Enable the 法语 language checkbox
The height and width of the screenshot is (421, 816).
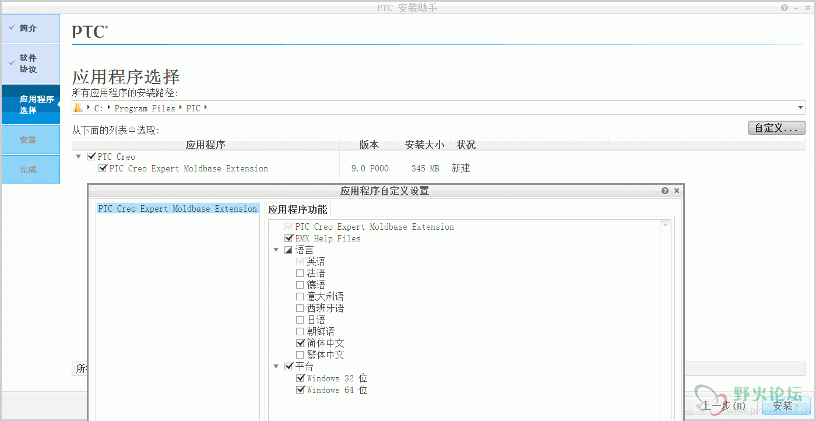pyautogui.click(x=300, y=273)
